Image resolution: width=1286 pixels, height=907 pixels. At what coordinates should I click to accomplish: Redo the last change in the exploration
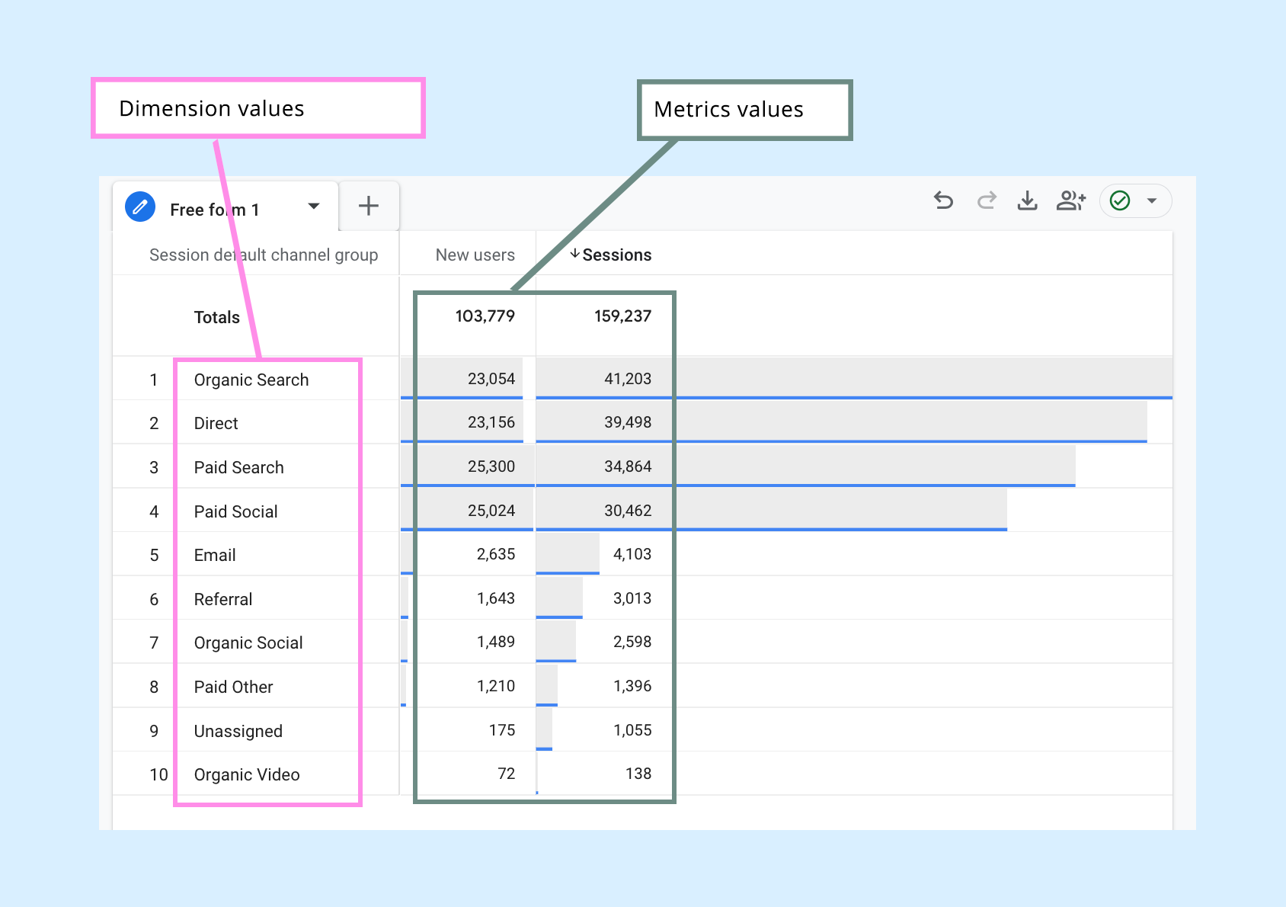[x=986, y=200]
